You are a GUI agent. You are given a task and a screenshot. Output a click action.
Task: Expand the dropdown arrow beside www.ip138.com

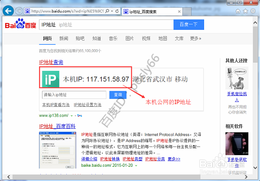pos(71,116)
